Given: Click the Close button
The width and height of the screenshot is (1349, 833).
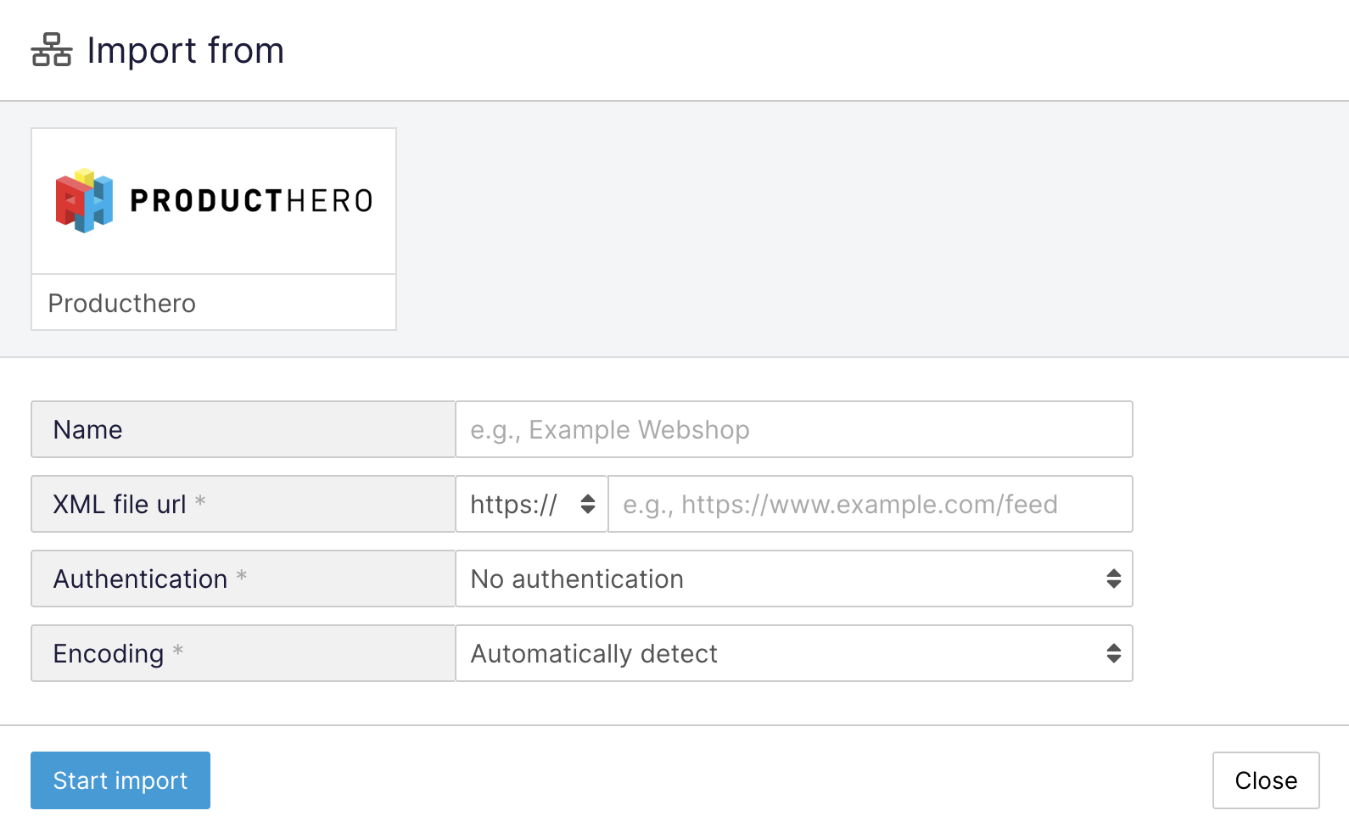Looking at the screenshot, I should pyautogui.click(x=1265, y=780).
